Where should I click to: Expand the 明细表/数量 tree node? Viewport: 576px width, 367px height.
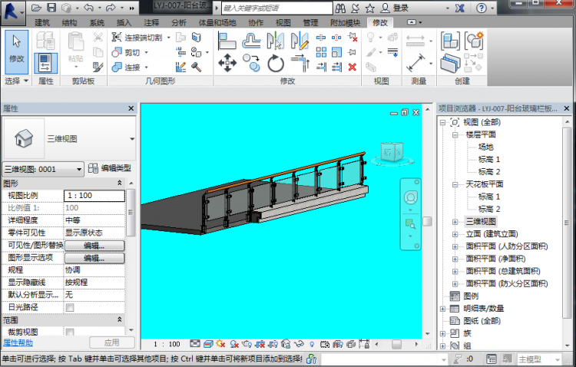pos(443,308)
